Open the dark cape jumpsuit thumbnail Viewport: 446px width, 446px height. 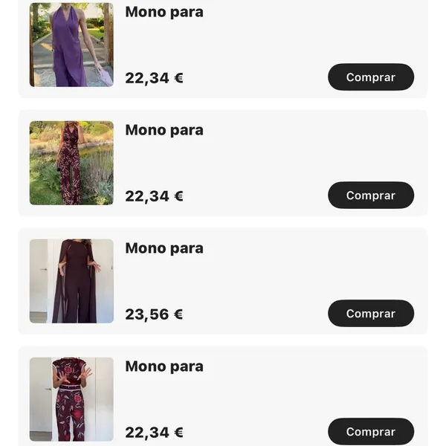click(71, 281)
